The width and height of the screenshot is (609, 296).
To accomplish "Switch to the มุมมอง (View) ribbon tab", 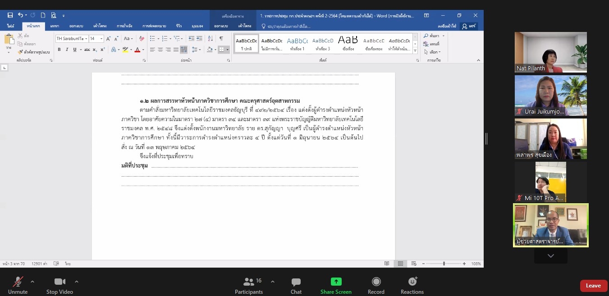I will [x=197, y=26].
